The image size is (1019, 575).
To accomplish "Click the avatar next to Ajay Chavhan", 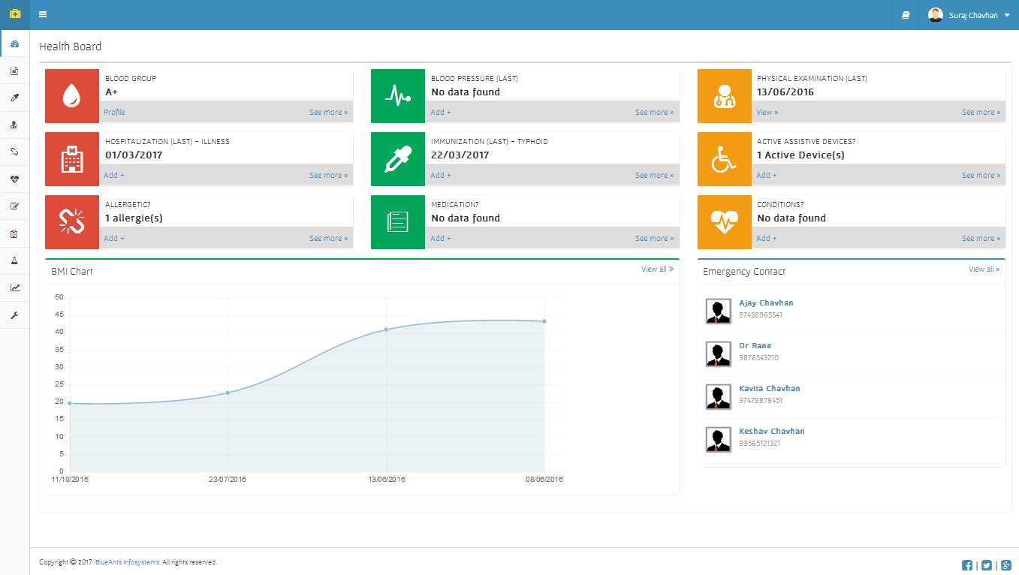I will click(719, 311).
